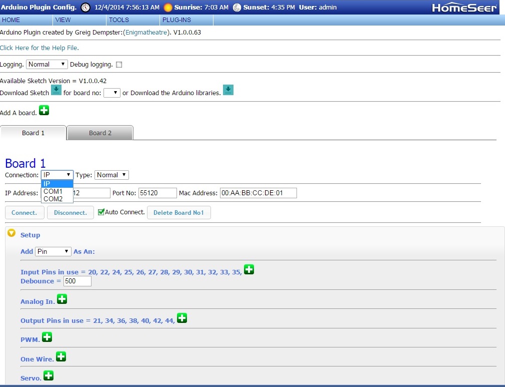Click the Connect button

pyautogui.click(x=24, y=213)
